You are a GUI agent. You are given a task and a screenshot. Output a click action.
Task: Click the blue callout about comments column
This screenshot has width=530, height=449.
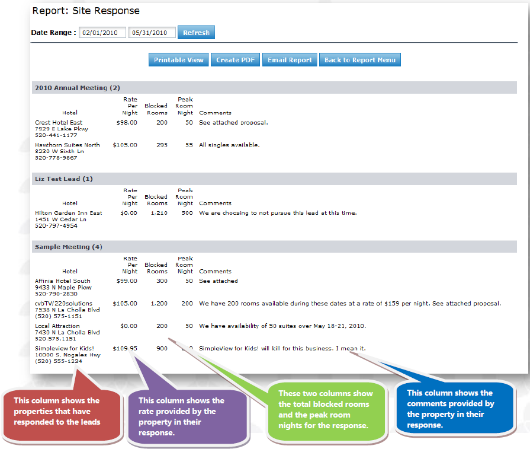(455, 409)
